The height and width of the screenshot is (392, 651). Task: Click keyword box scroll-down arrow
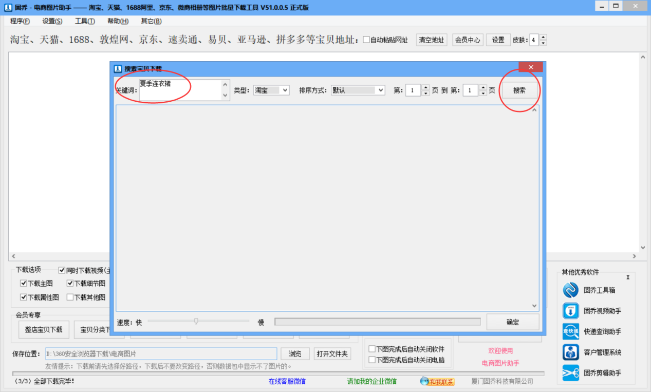click(x=225, y=96)
